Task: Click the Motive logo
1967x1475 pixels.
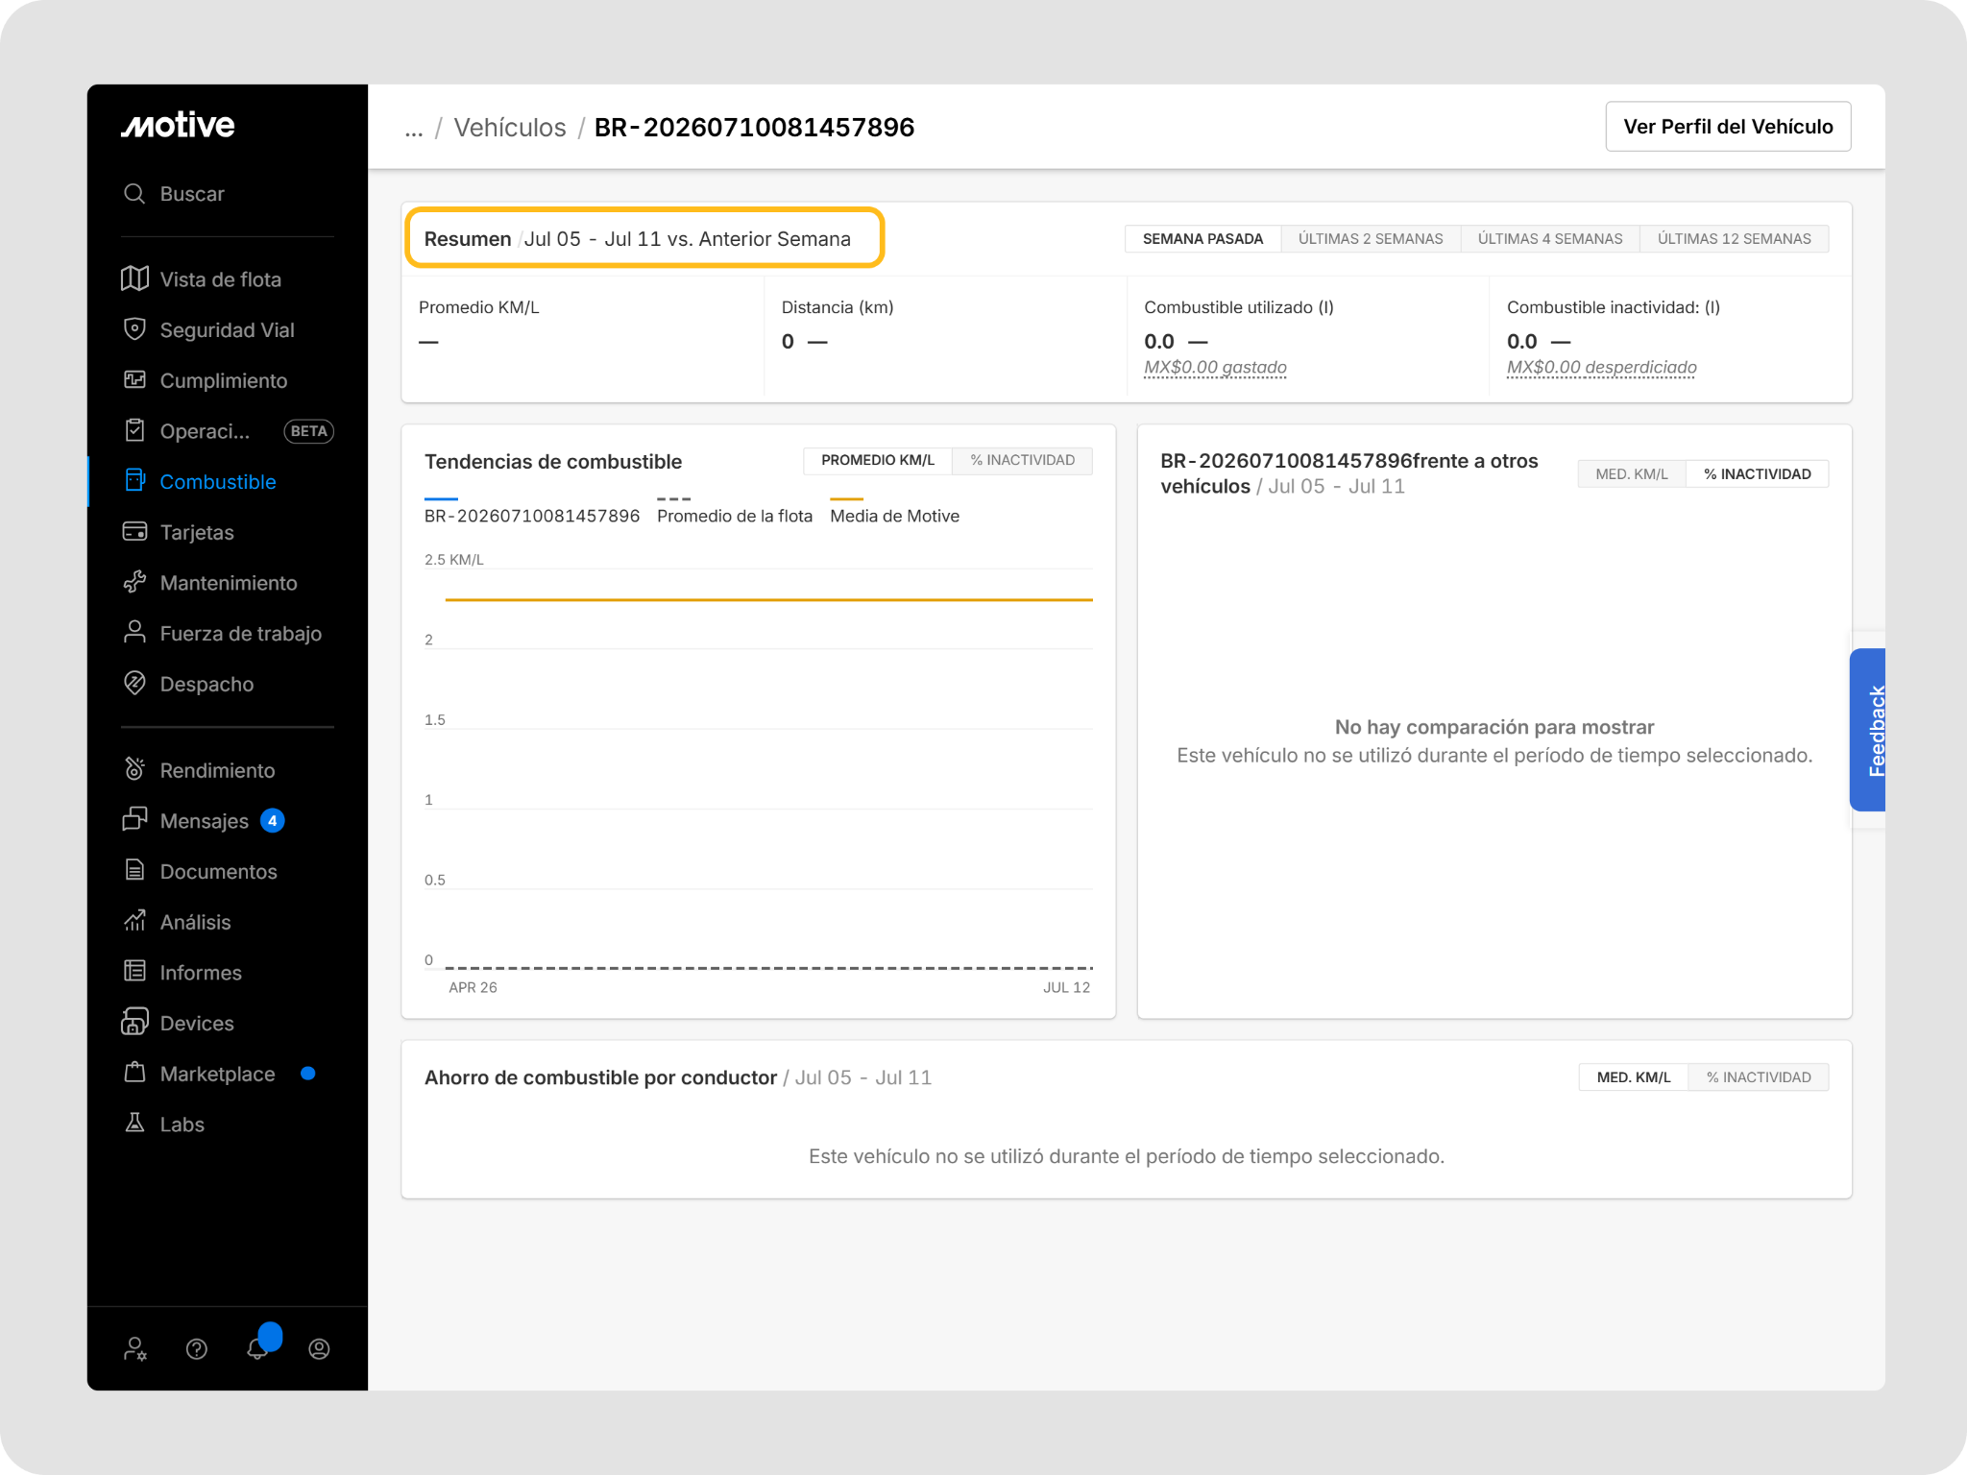Action: 178,125
